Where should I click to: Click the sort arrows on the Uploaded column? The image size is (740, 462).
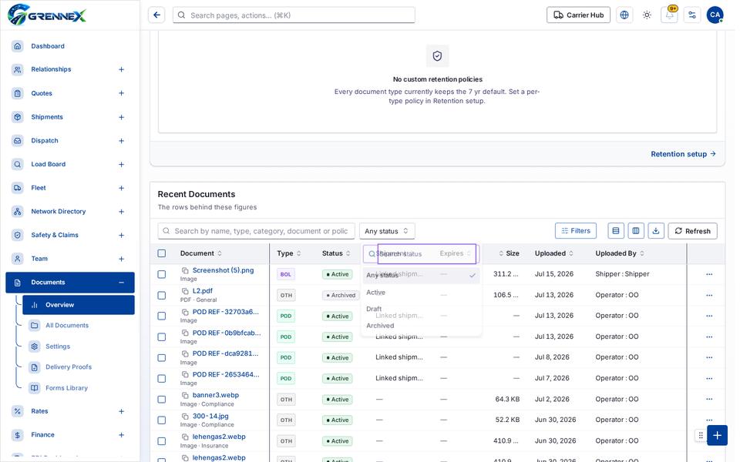(x=571, y=253)
